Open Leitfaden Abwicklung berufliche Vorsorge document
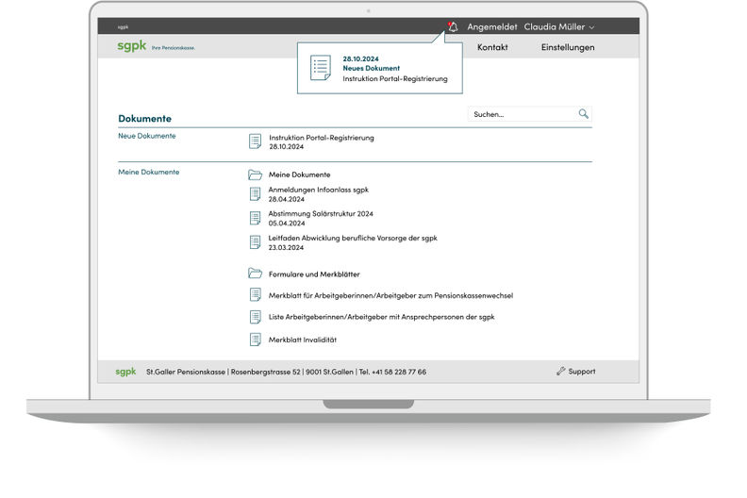The height and width of the screenshot is (498, 747). (353, 238)
